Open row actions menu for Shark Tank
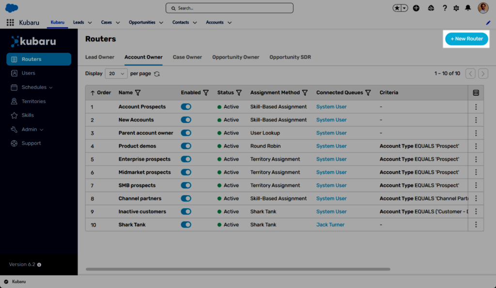Viewport: 496px width, 288px height. coord(476,225)
